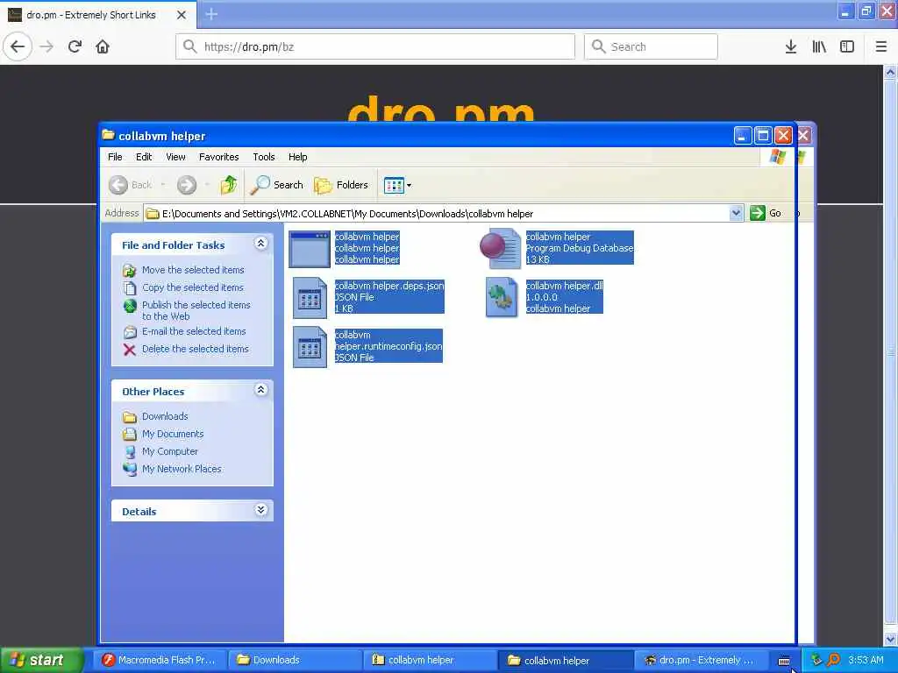Toggle the Folders pane button

click(341, 185)
